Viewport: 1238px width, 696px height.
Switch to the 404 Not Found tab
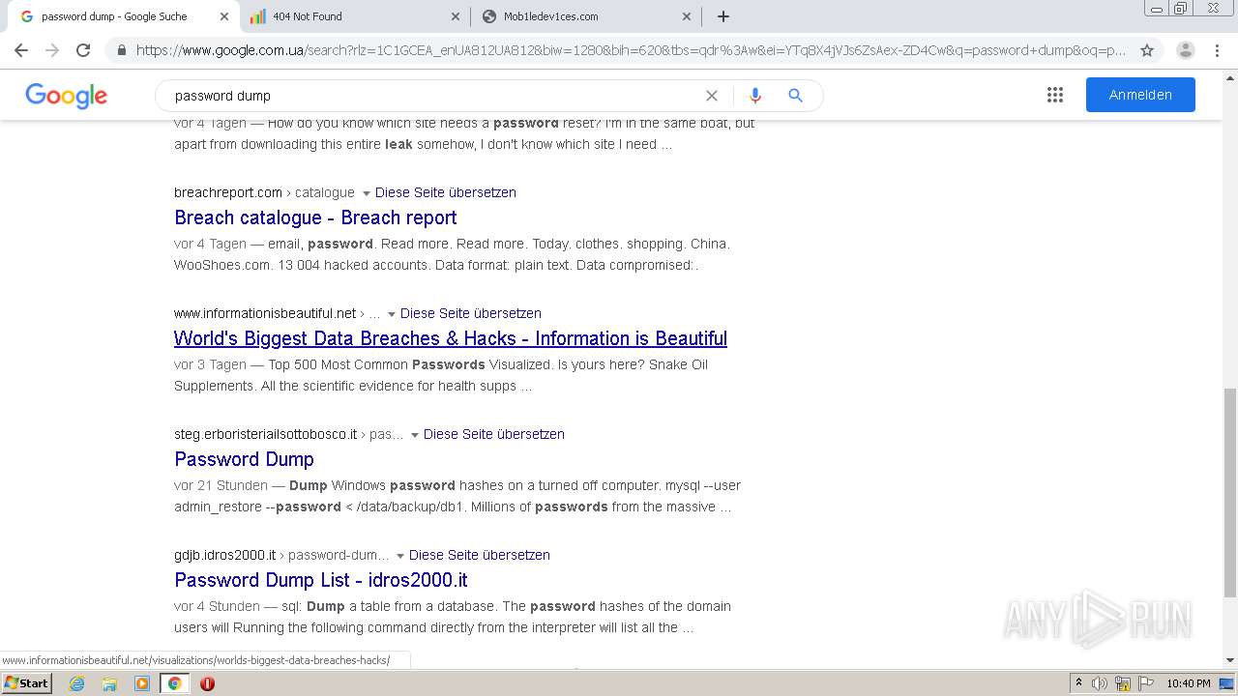353,16
